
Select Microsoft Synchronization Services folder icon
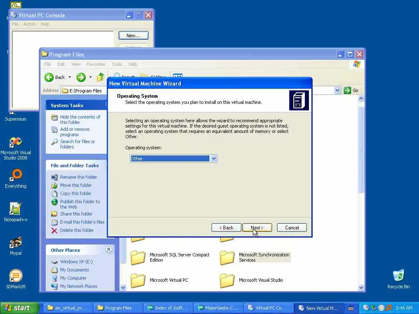coord(227,258)
